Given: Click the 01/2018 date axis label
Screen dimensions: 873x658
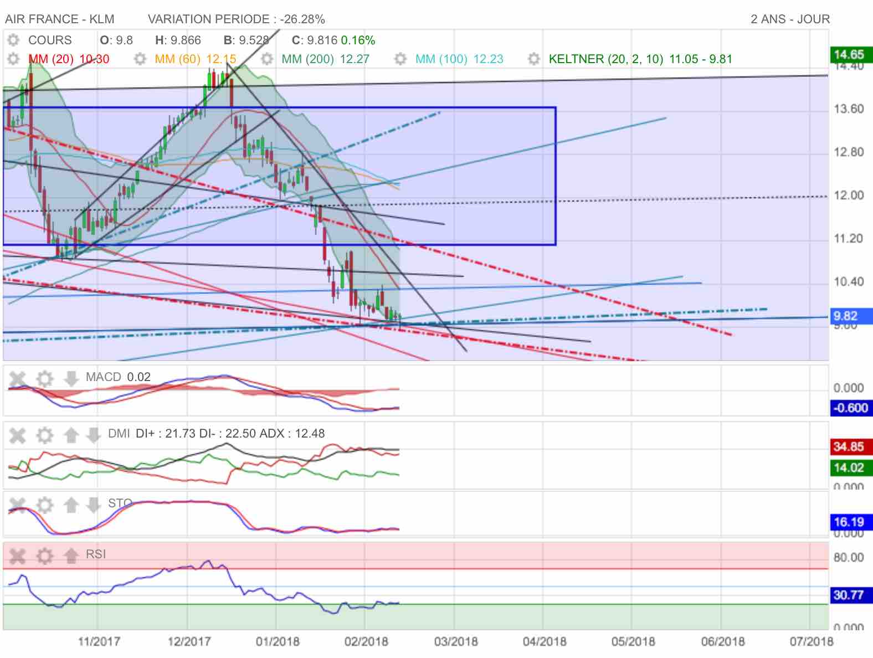Looking at the screenshot, I should (278, 641).
